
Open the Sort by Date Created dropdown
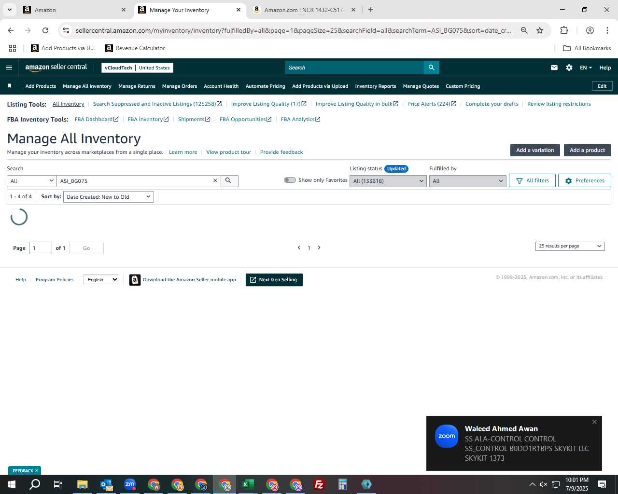pos(109,197)
